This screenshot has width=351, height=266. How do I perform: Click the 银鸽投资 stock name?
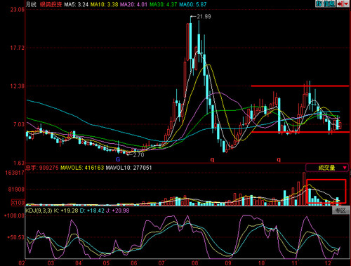[x=51, y=4]
